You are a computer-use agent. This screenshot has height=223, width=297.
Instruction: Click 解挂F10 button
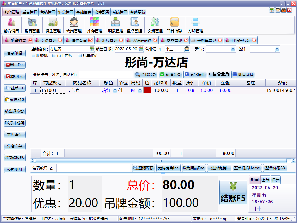pyautogui.click(x=15, y=100)
